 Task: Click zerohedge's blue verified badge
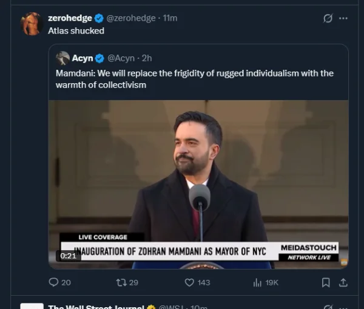click(99, 18)
